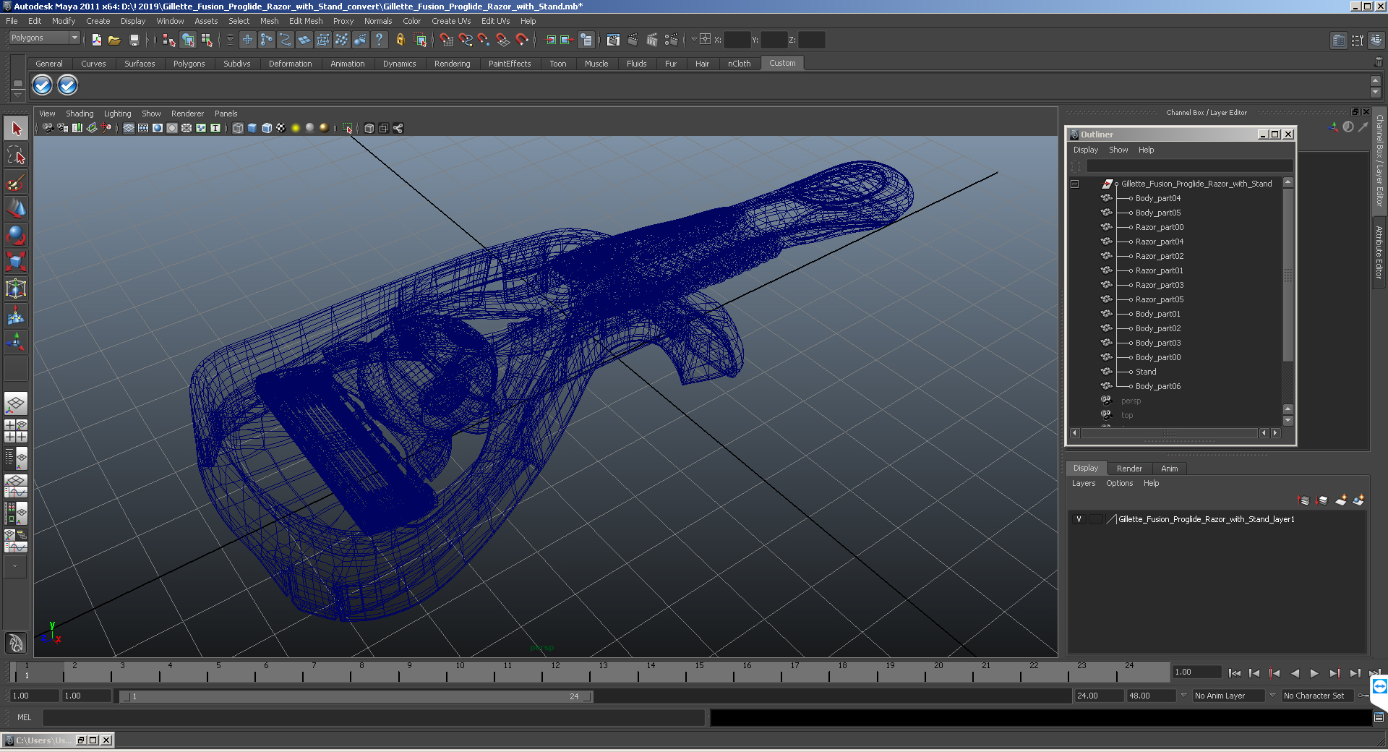Enable Snap to grids magnet
Viewport: 1388px width, 752px height.
point(447,40)
